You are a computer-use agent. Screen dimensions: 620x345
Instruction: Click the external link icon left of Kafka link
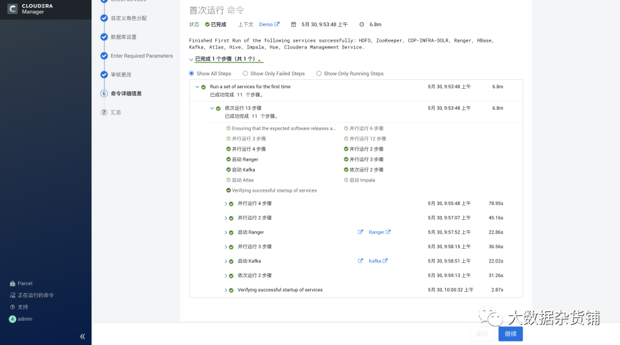(x=360, y=261)
